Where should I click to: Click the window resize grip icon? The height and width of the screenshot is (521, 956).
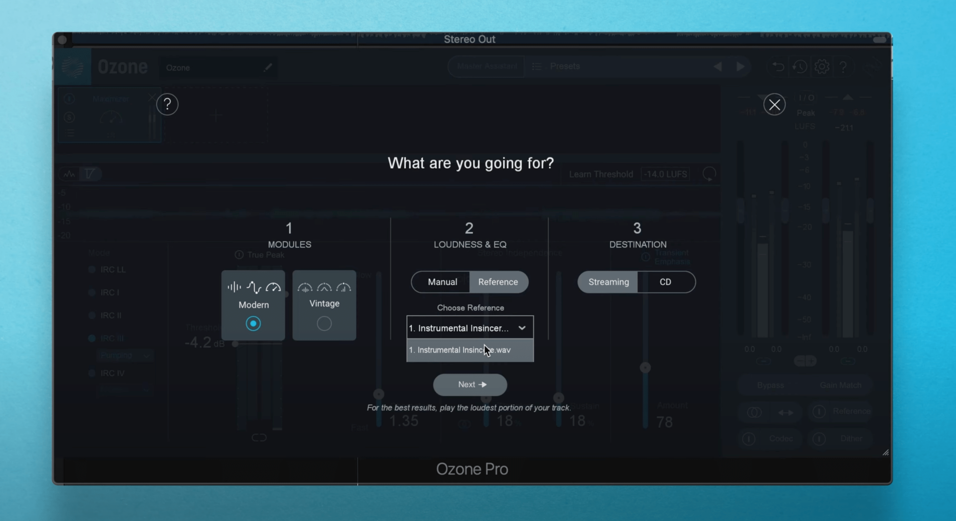point(886,452)
